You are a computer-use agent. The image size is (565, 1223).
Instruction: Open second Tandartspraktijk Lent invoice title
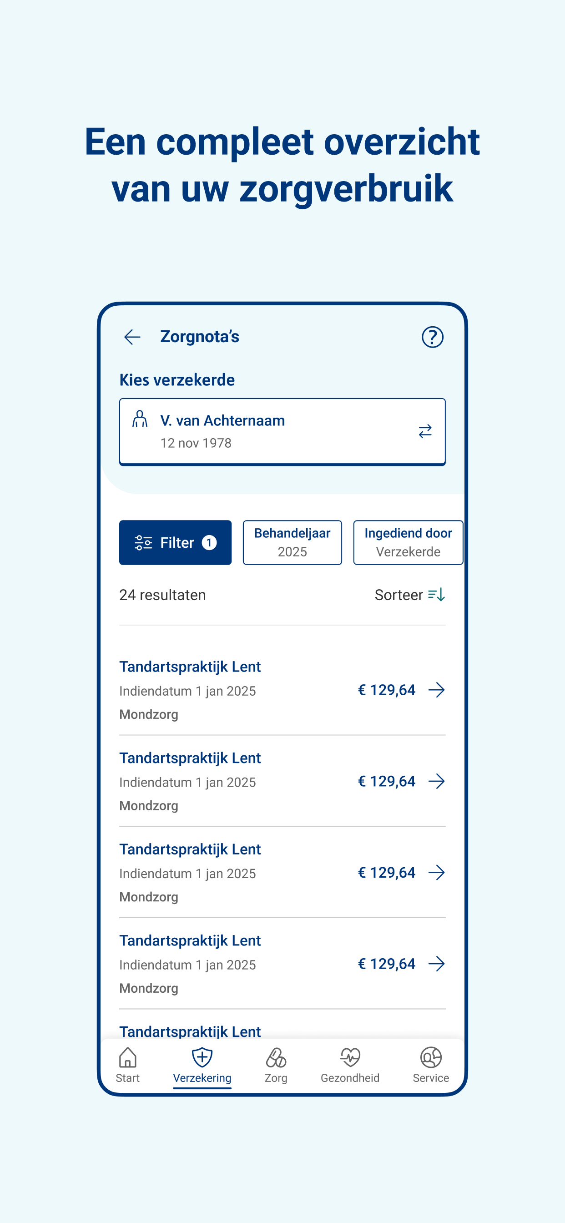point(190,758)
